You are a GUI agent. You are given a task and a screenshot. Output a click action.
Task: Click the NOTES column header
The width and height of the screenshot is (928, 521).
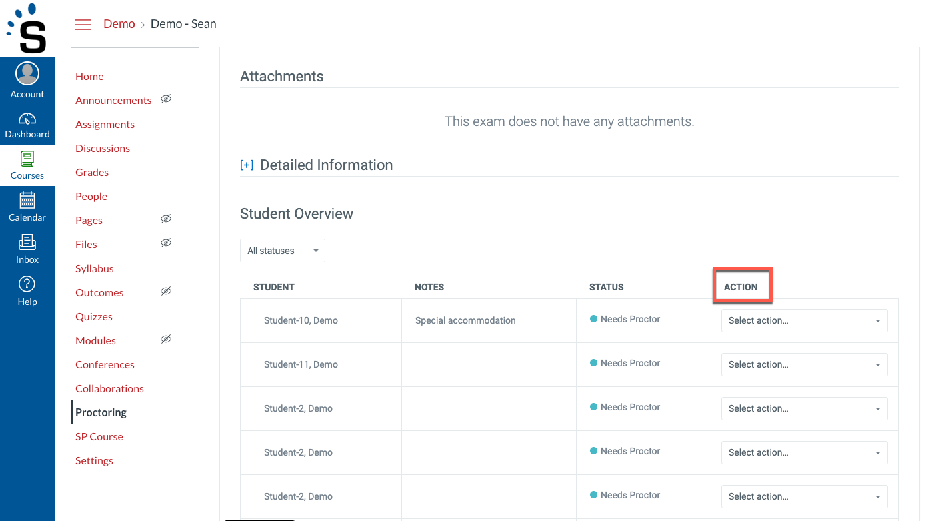(x=429, y=287)
